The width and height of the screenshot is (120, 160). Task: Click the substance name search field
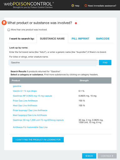pos(53,62)
